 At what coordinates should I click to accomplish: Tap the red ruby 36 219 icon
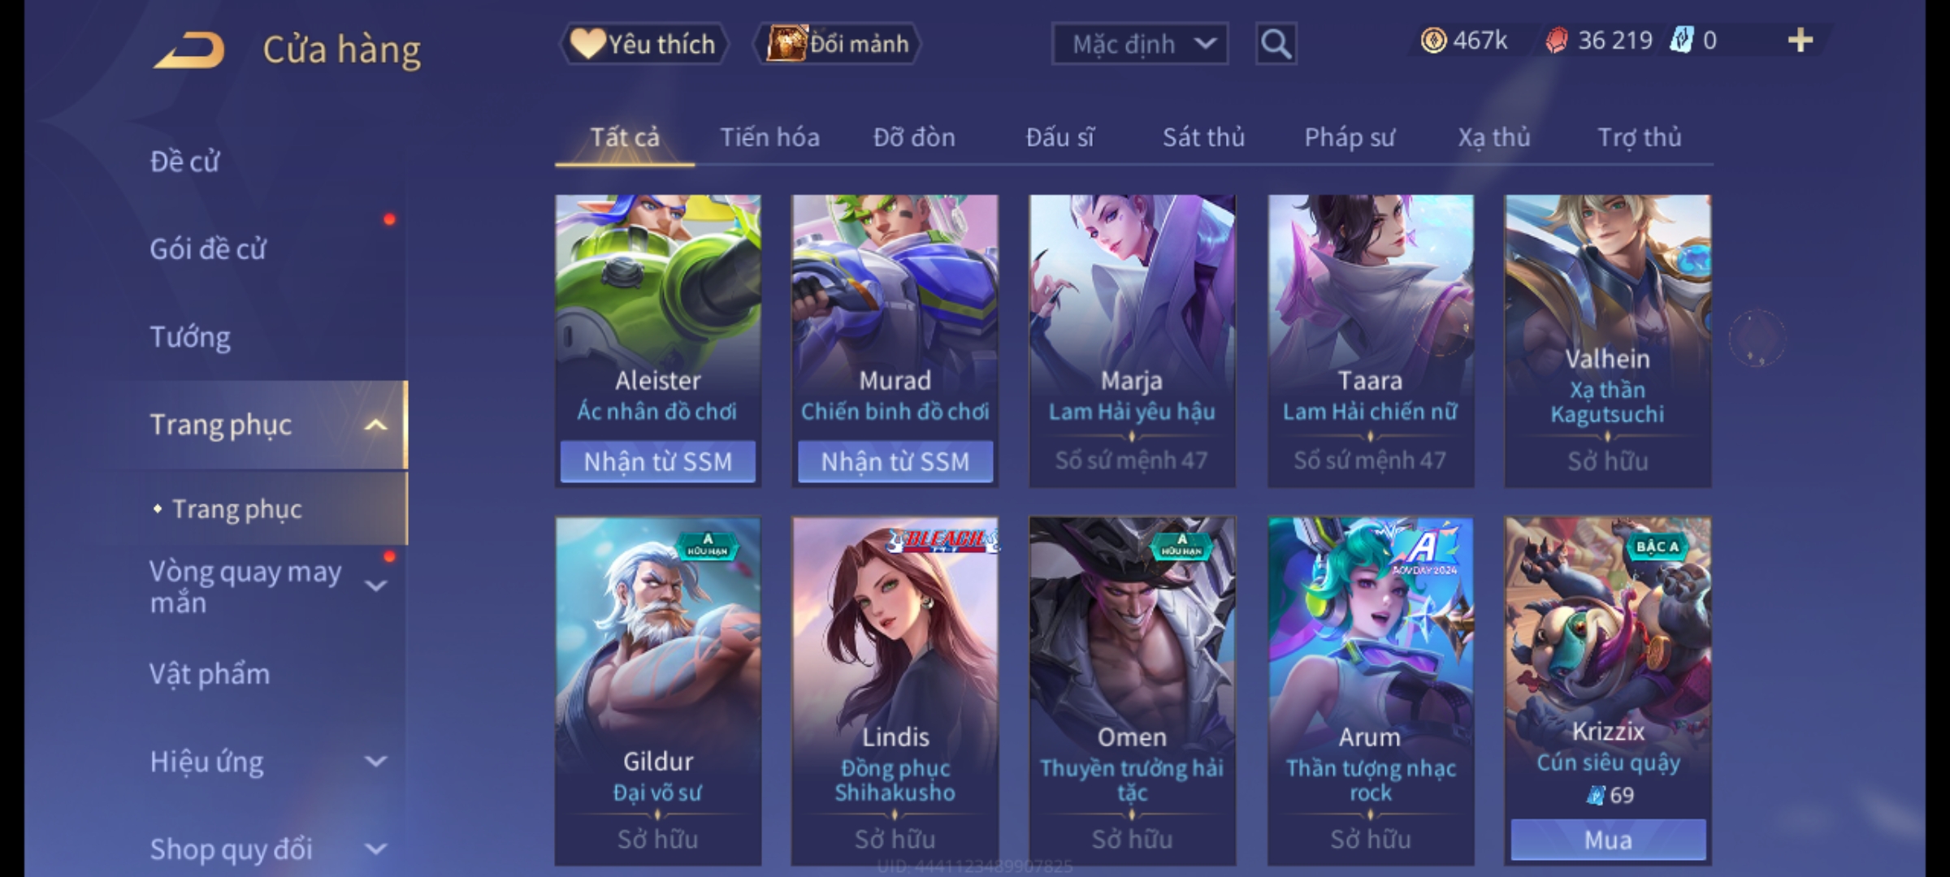1556,41
